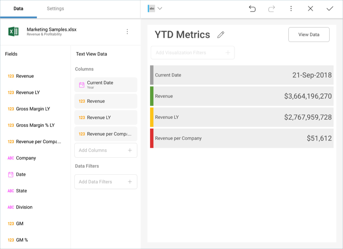This screenshot has height=249, width=343.
Task: Open the Revenue LY column settings
Action: [x=106, y=118]
